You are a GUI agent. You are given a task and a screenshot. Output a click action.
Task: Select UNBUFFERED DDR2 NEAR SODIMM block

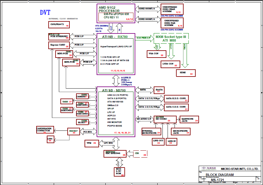[x=172, y=9]
